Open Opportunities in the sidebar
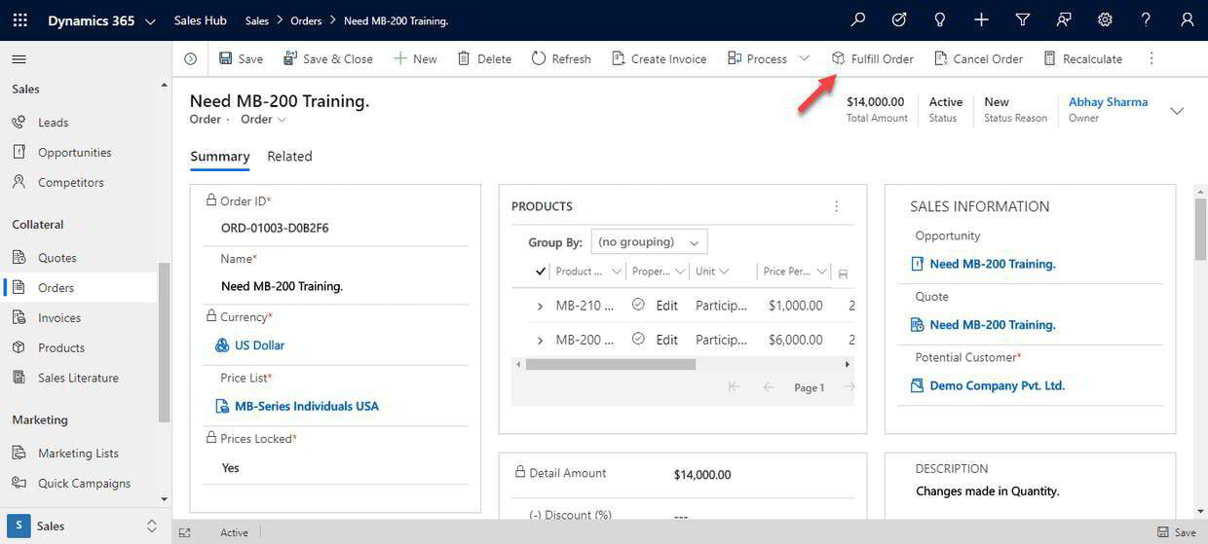This screenshot has height=544, width=1208. 61,153
